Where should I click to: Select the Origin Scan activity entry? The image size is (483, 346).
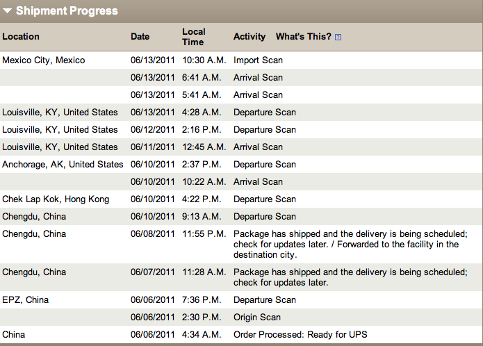click(257, 318)
